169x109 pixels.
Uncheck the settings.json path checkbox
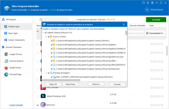(x=52, y=69)
